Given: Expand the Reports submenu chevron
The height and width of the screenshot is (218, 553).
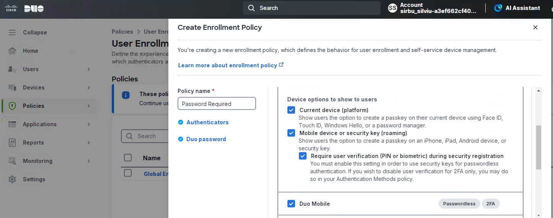Looking at the screenshot, I should (89, 143).
